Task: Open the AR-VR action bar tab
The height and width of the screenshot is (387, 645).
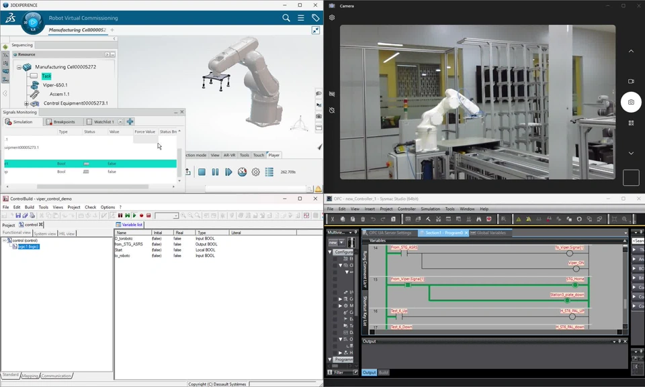Action: [229, 155]
